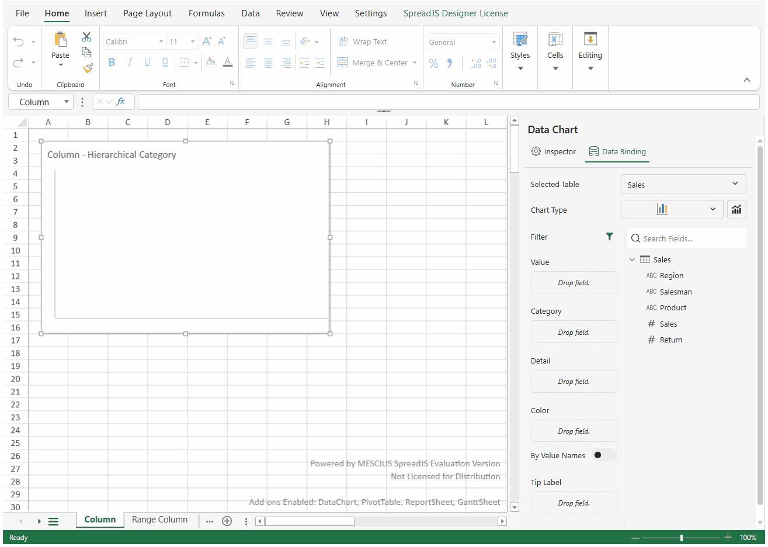Open the Name Box dropdown showing Column
The image size is (768, 547).
click(x=67, y=102)
